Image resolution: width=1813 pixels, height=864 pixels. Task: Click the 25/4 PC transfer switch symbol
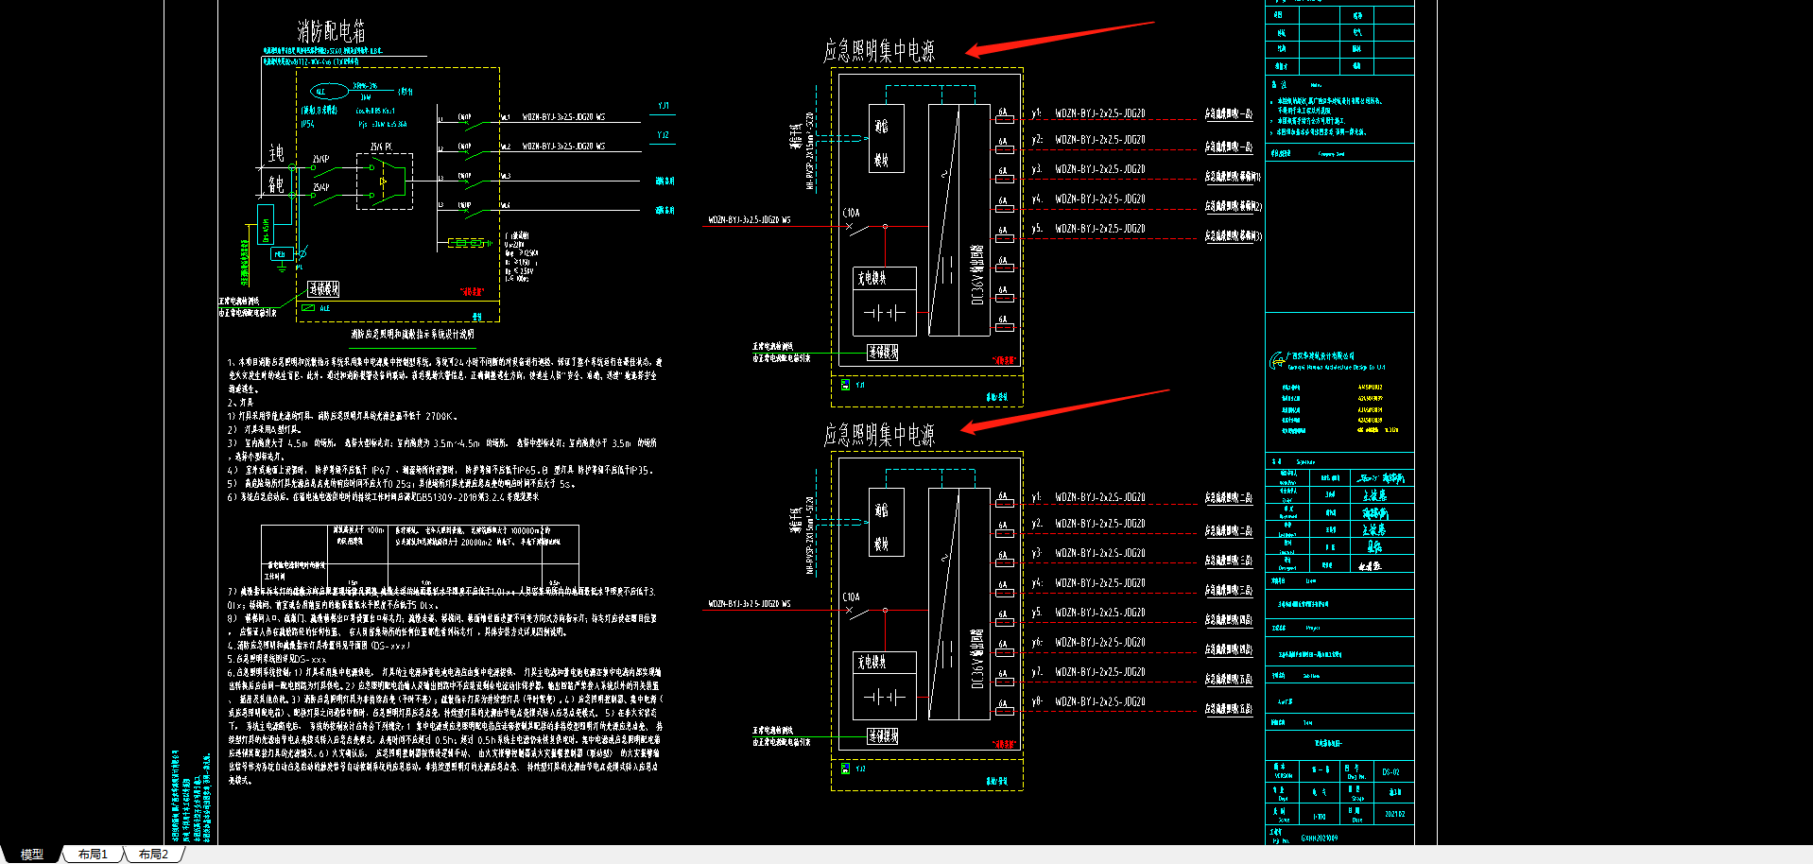point(383,181)
